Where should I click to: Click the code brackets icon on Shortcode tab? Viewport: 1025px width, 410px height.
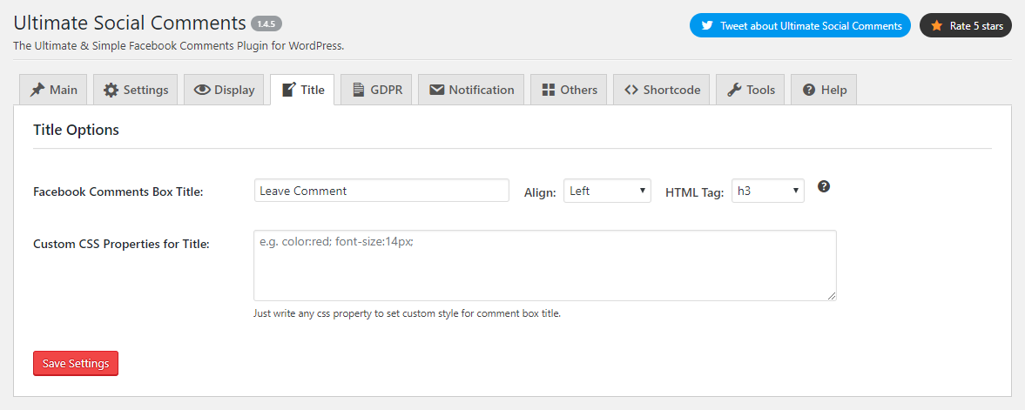click(x=631, y=90)
